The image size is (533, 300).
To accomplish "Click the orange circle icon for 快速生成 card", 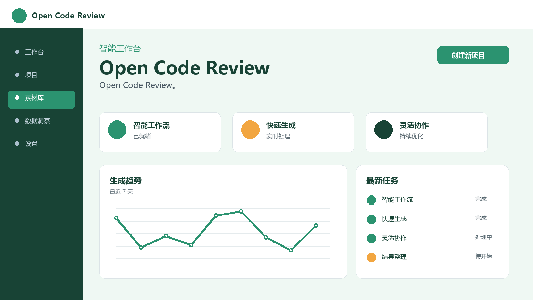I will tap(250, 130).
